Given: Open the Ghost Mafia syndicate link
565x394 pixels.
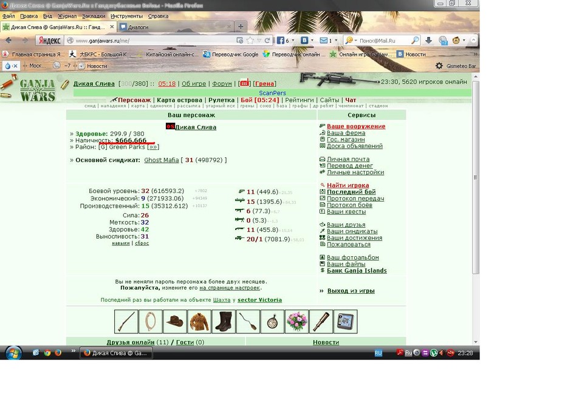Looking at the screenshot, I should [162, 160].
